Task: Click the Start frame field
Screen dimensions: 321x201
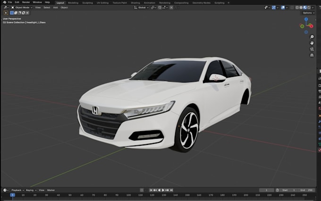Action: 289,190
